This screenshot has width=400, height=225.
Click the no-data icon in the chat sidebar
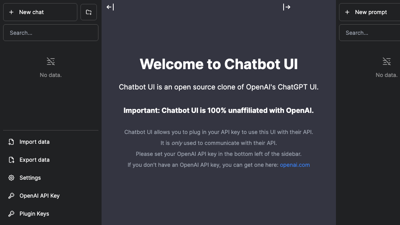[x=50, y=61]
